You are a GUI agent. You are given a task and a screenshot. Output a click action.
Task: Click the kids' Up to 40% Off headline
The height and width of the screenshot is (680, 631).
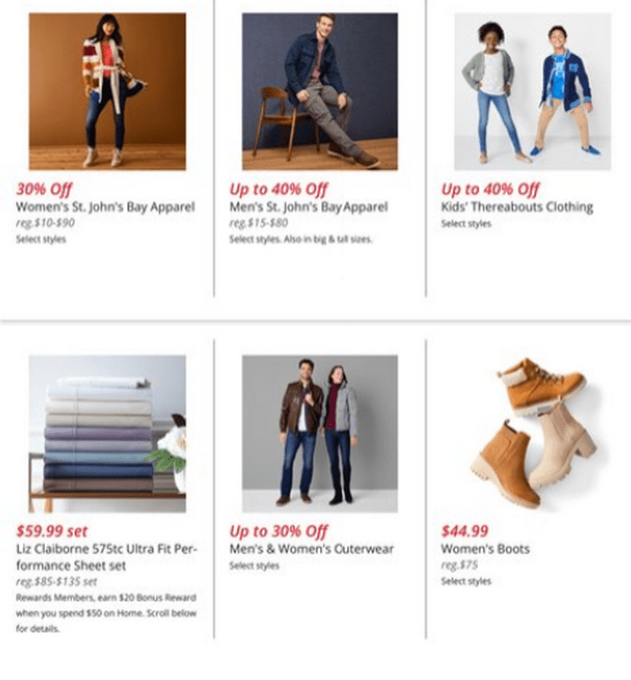tap(490, 189)
